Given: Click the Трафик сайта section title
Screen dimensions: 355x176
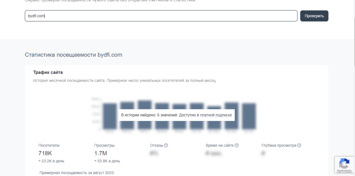Looking at the screenshot, I should point(48,73).
